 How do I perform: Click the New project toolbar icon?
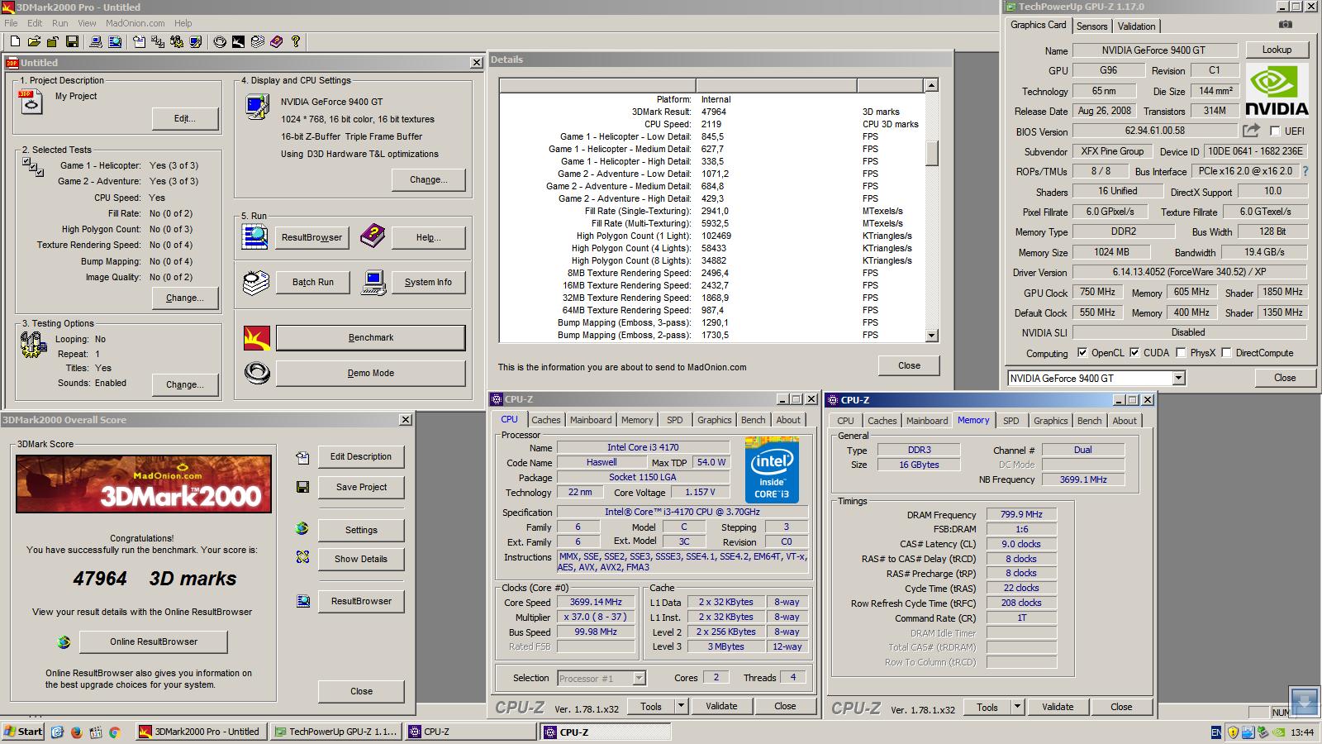coord(15,41)
